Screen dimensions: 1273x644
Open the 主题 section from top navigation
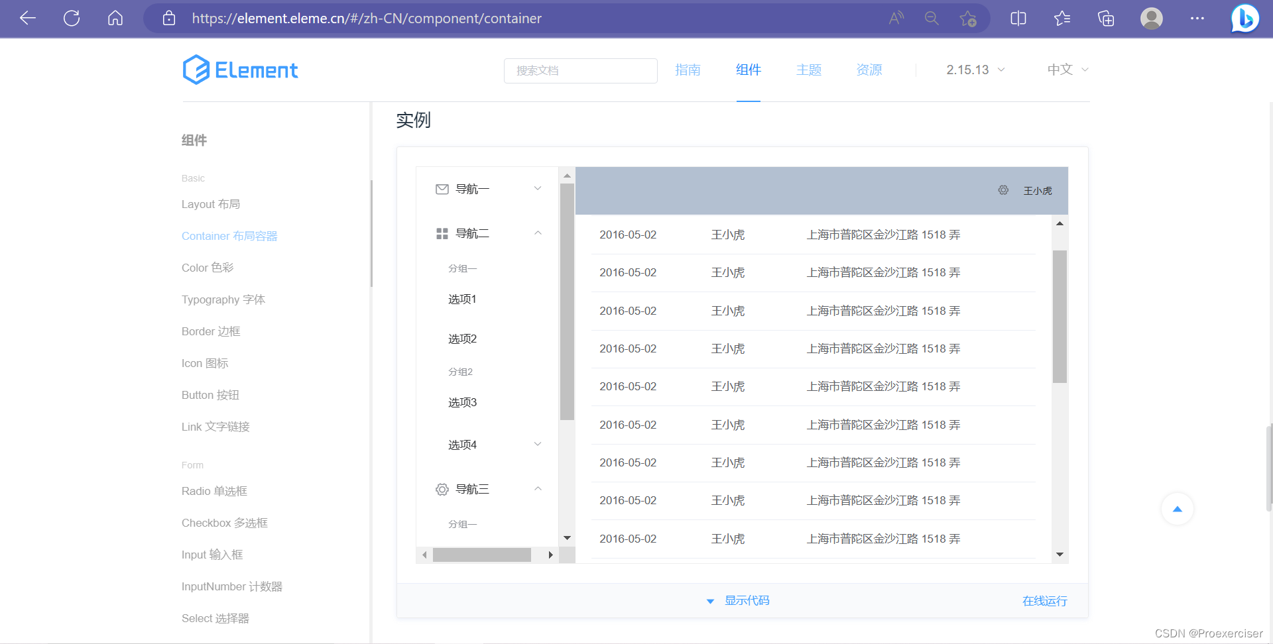809,70
